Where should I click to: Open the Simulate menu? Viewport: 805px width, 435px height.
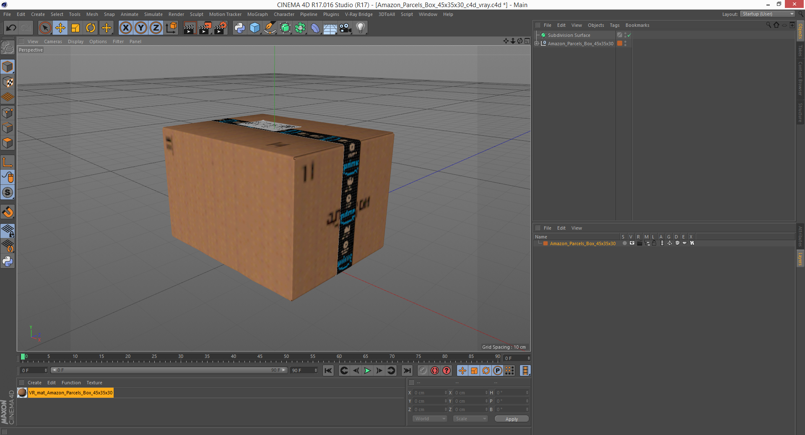pos(153,14)
